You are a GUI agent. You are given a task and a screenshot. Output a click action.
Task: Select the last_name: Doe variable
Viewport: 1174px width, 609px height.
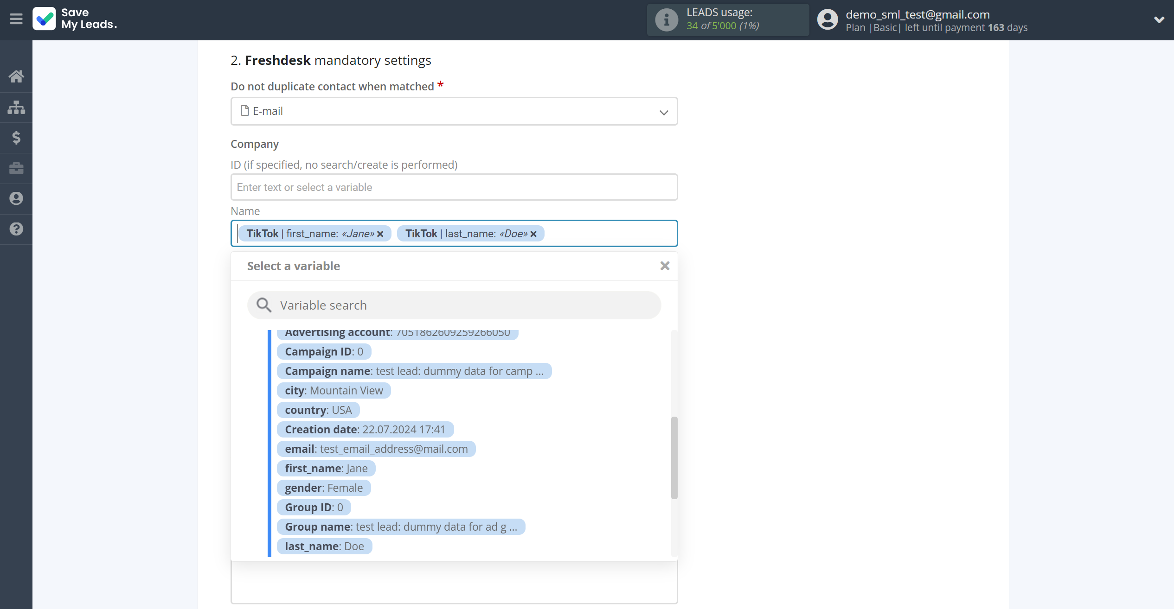pos(324,546)
